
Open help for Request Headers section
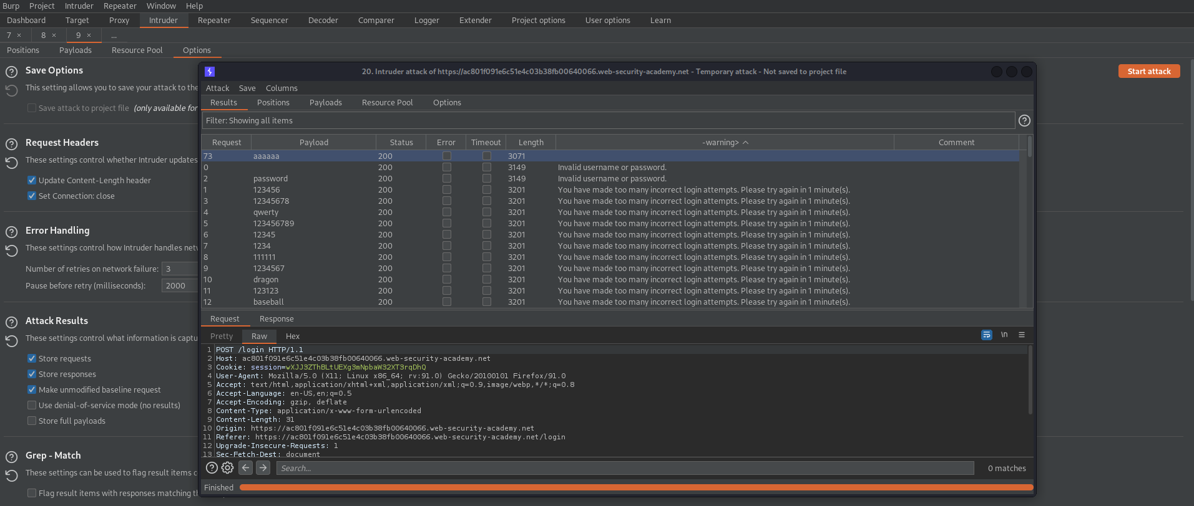11,144
